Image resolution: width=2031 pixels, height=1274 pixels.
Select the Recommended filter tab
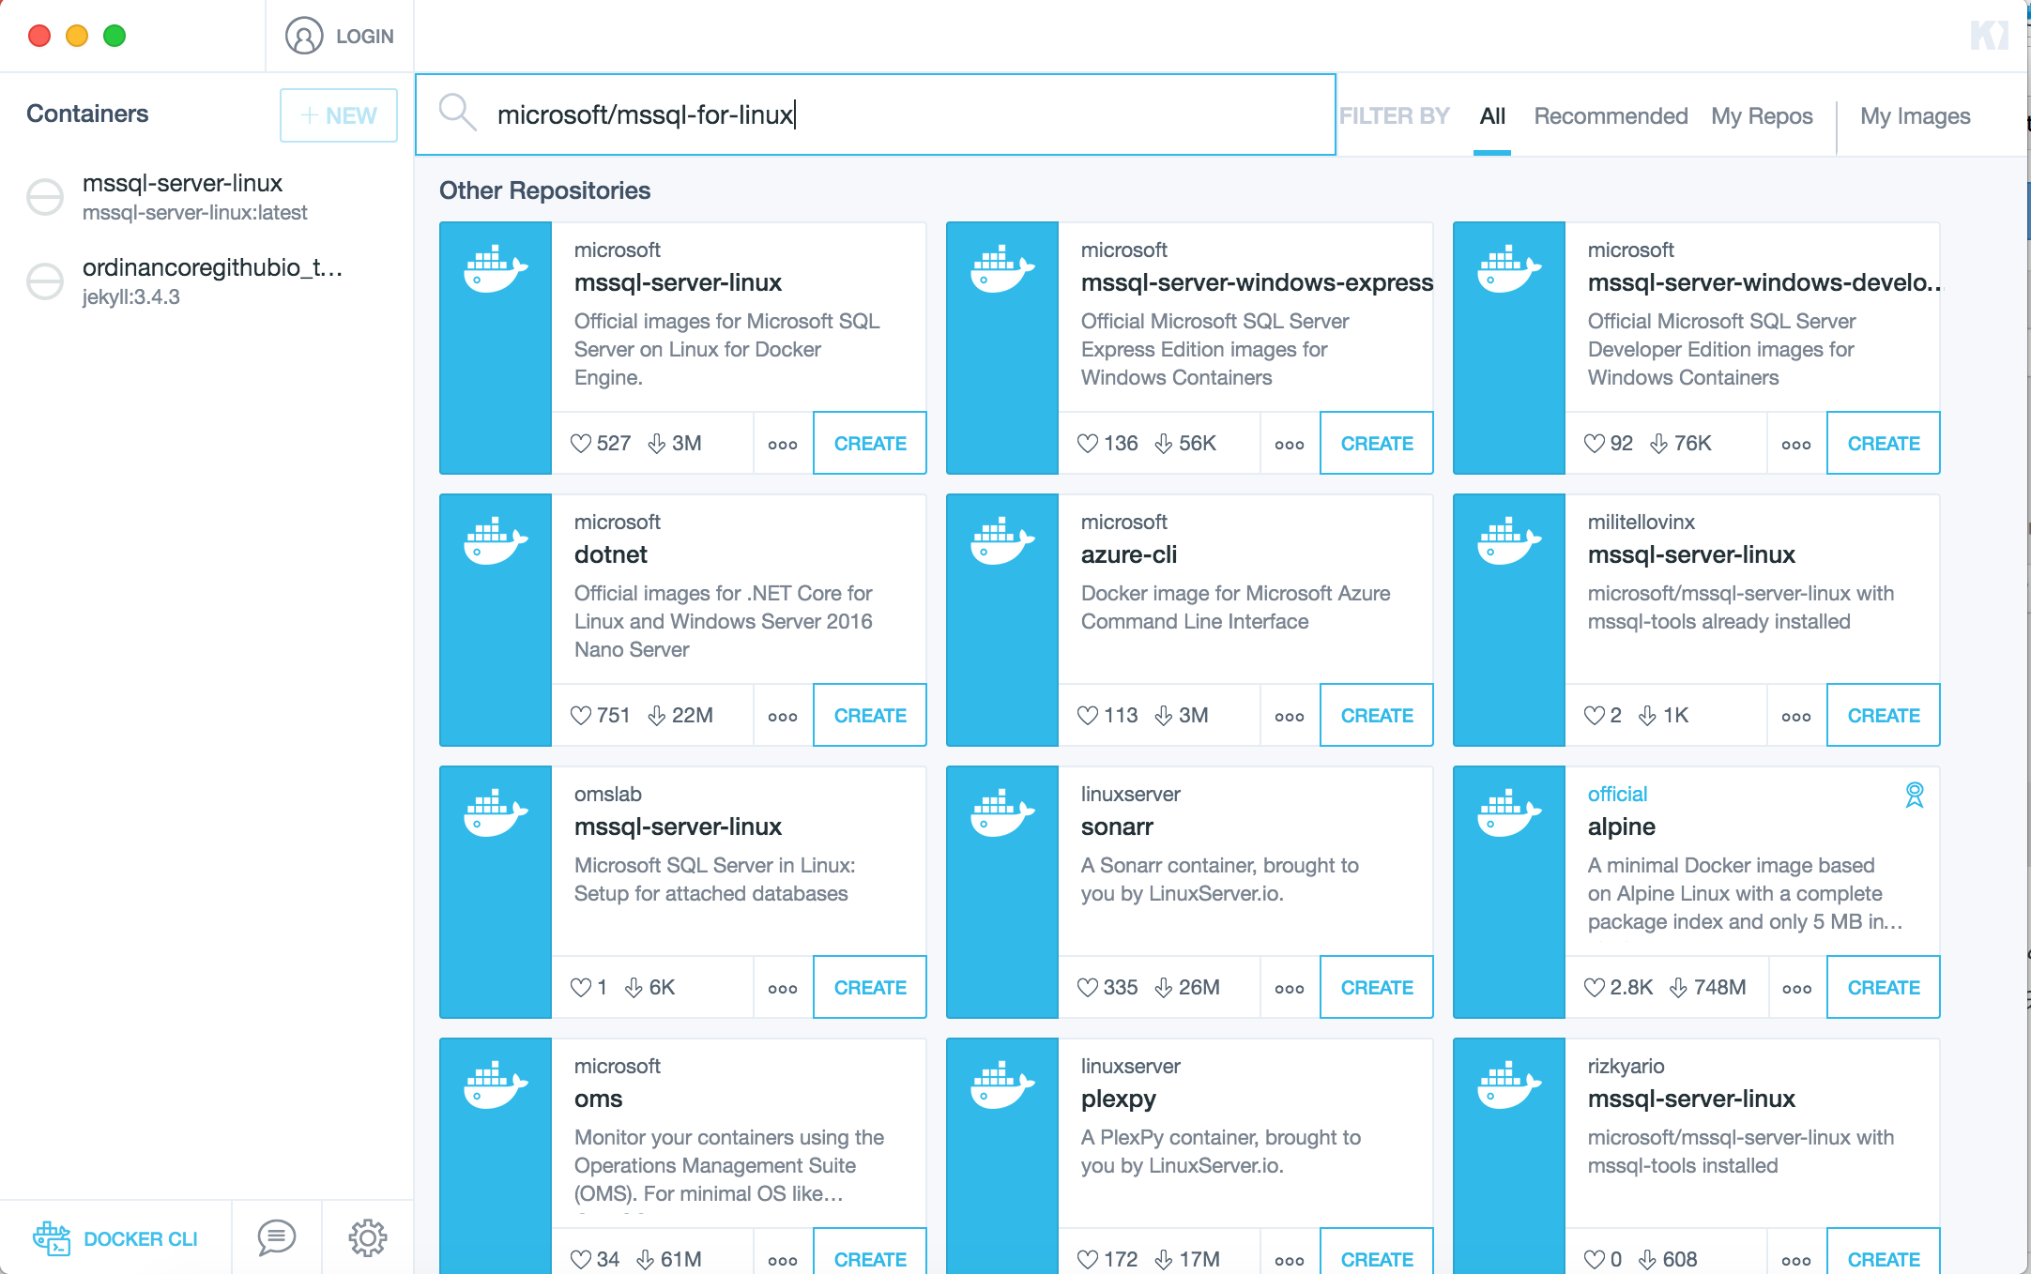(1610, 116)
